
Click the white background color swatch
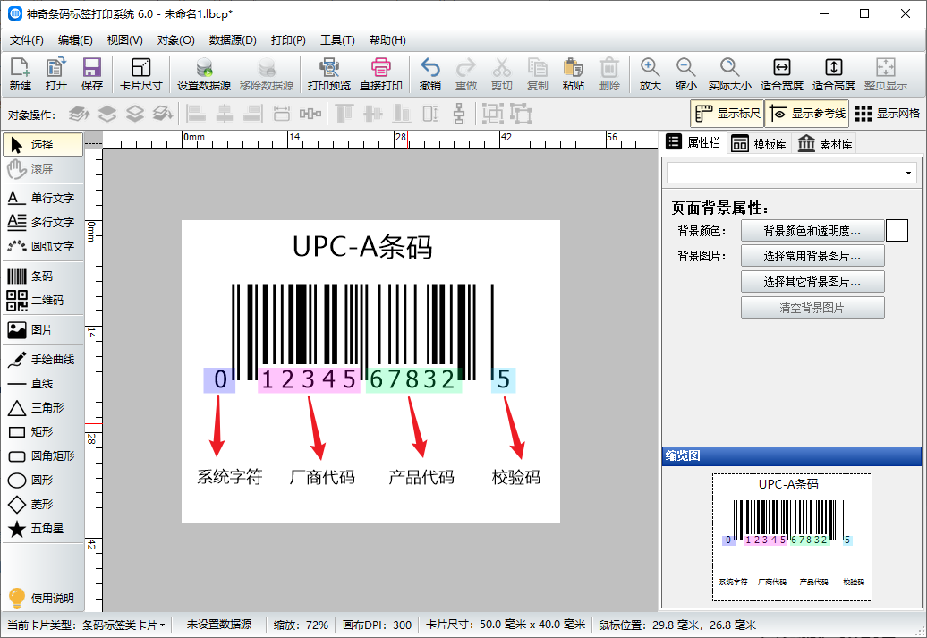click(897, 231)
